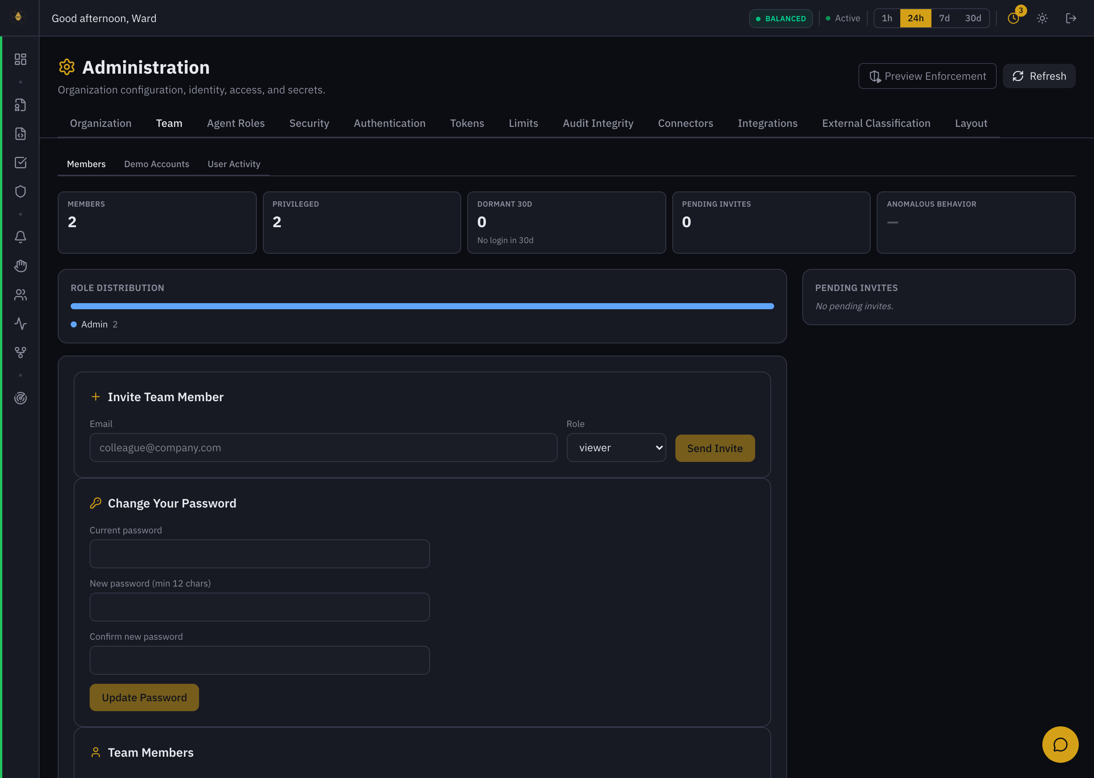The image size is (1094, 778).
Task: Select the Members sub-tab
Action: [x=86, y=164]
